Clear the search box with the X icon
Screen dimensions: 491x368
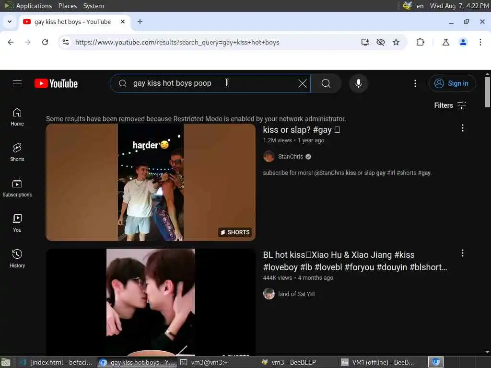(x=303, y=83)
